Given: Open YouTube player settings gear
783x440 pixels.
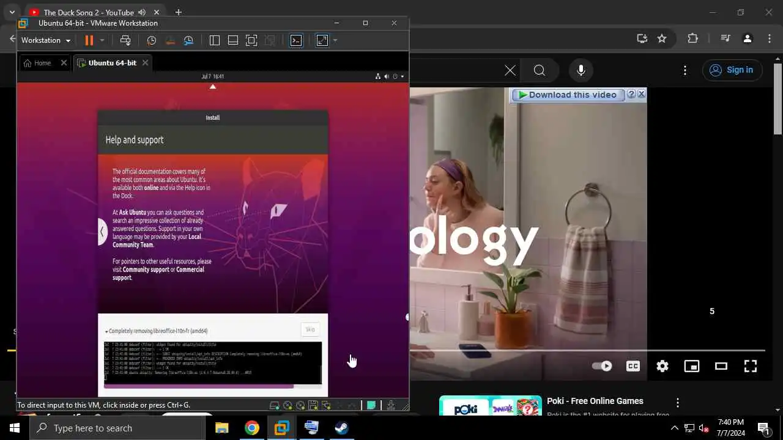Looking at the screenshot, I should [x=662, y=366].
